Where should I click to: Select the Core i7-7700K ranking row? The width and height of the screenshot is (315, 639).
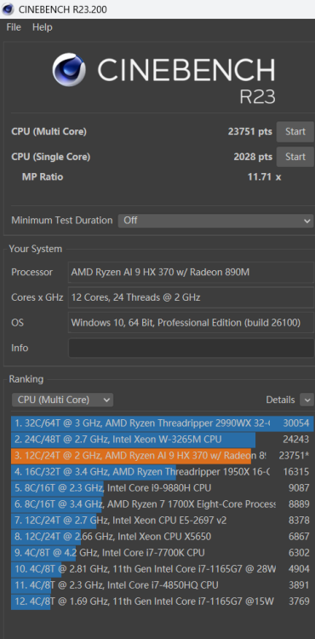point(163,553)
